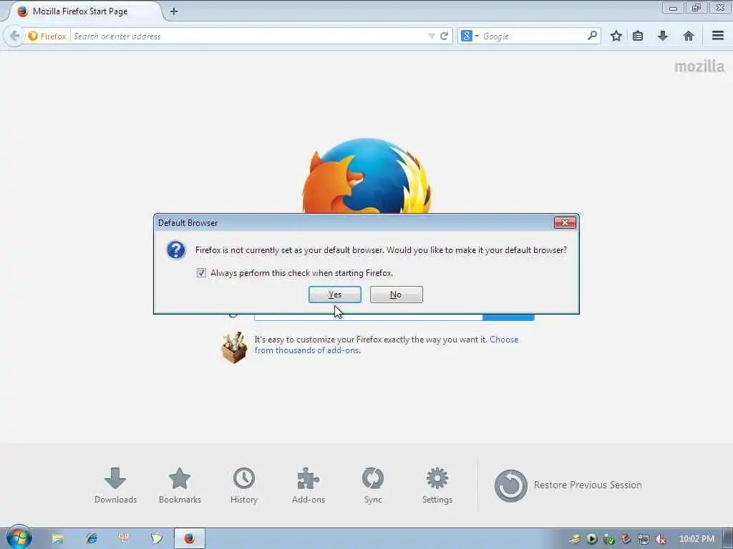The image size is (733, 549).
Task: Uncheck Always perform this check checkbox
Action: point(201,272)
